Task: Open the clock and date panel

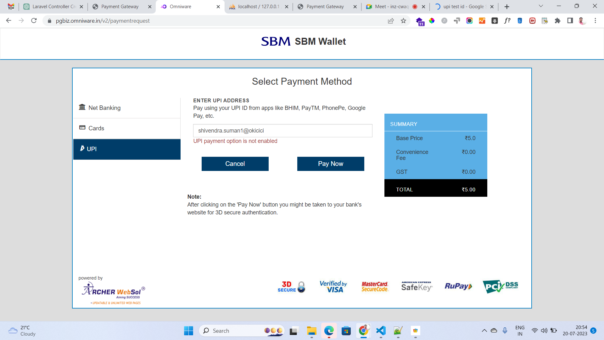Action: coord(575,331)
